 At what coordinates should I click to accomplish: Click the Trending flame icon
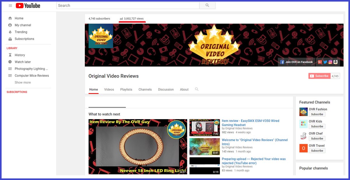click(10, 32)
